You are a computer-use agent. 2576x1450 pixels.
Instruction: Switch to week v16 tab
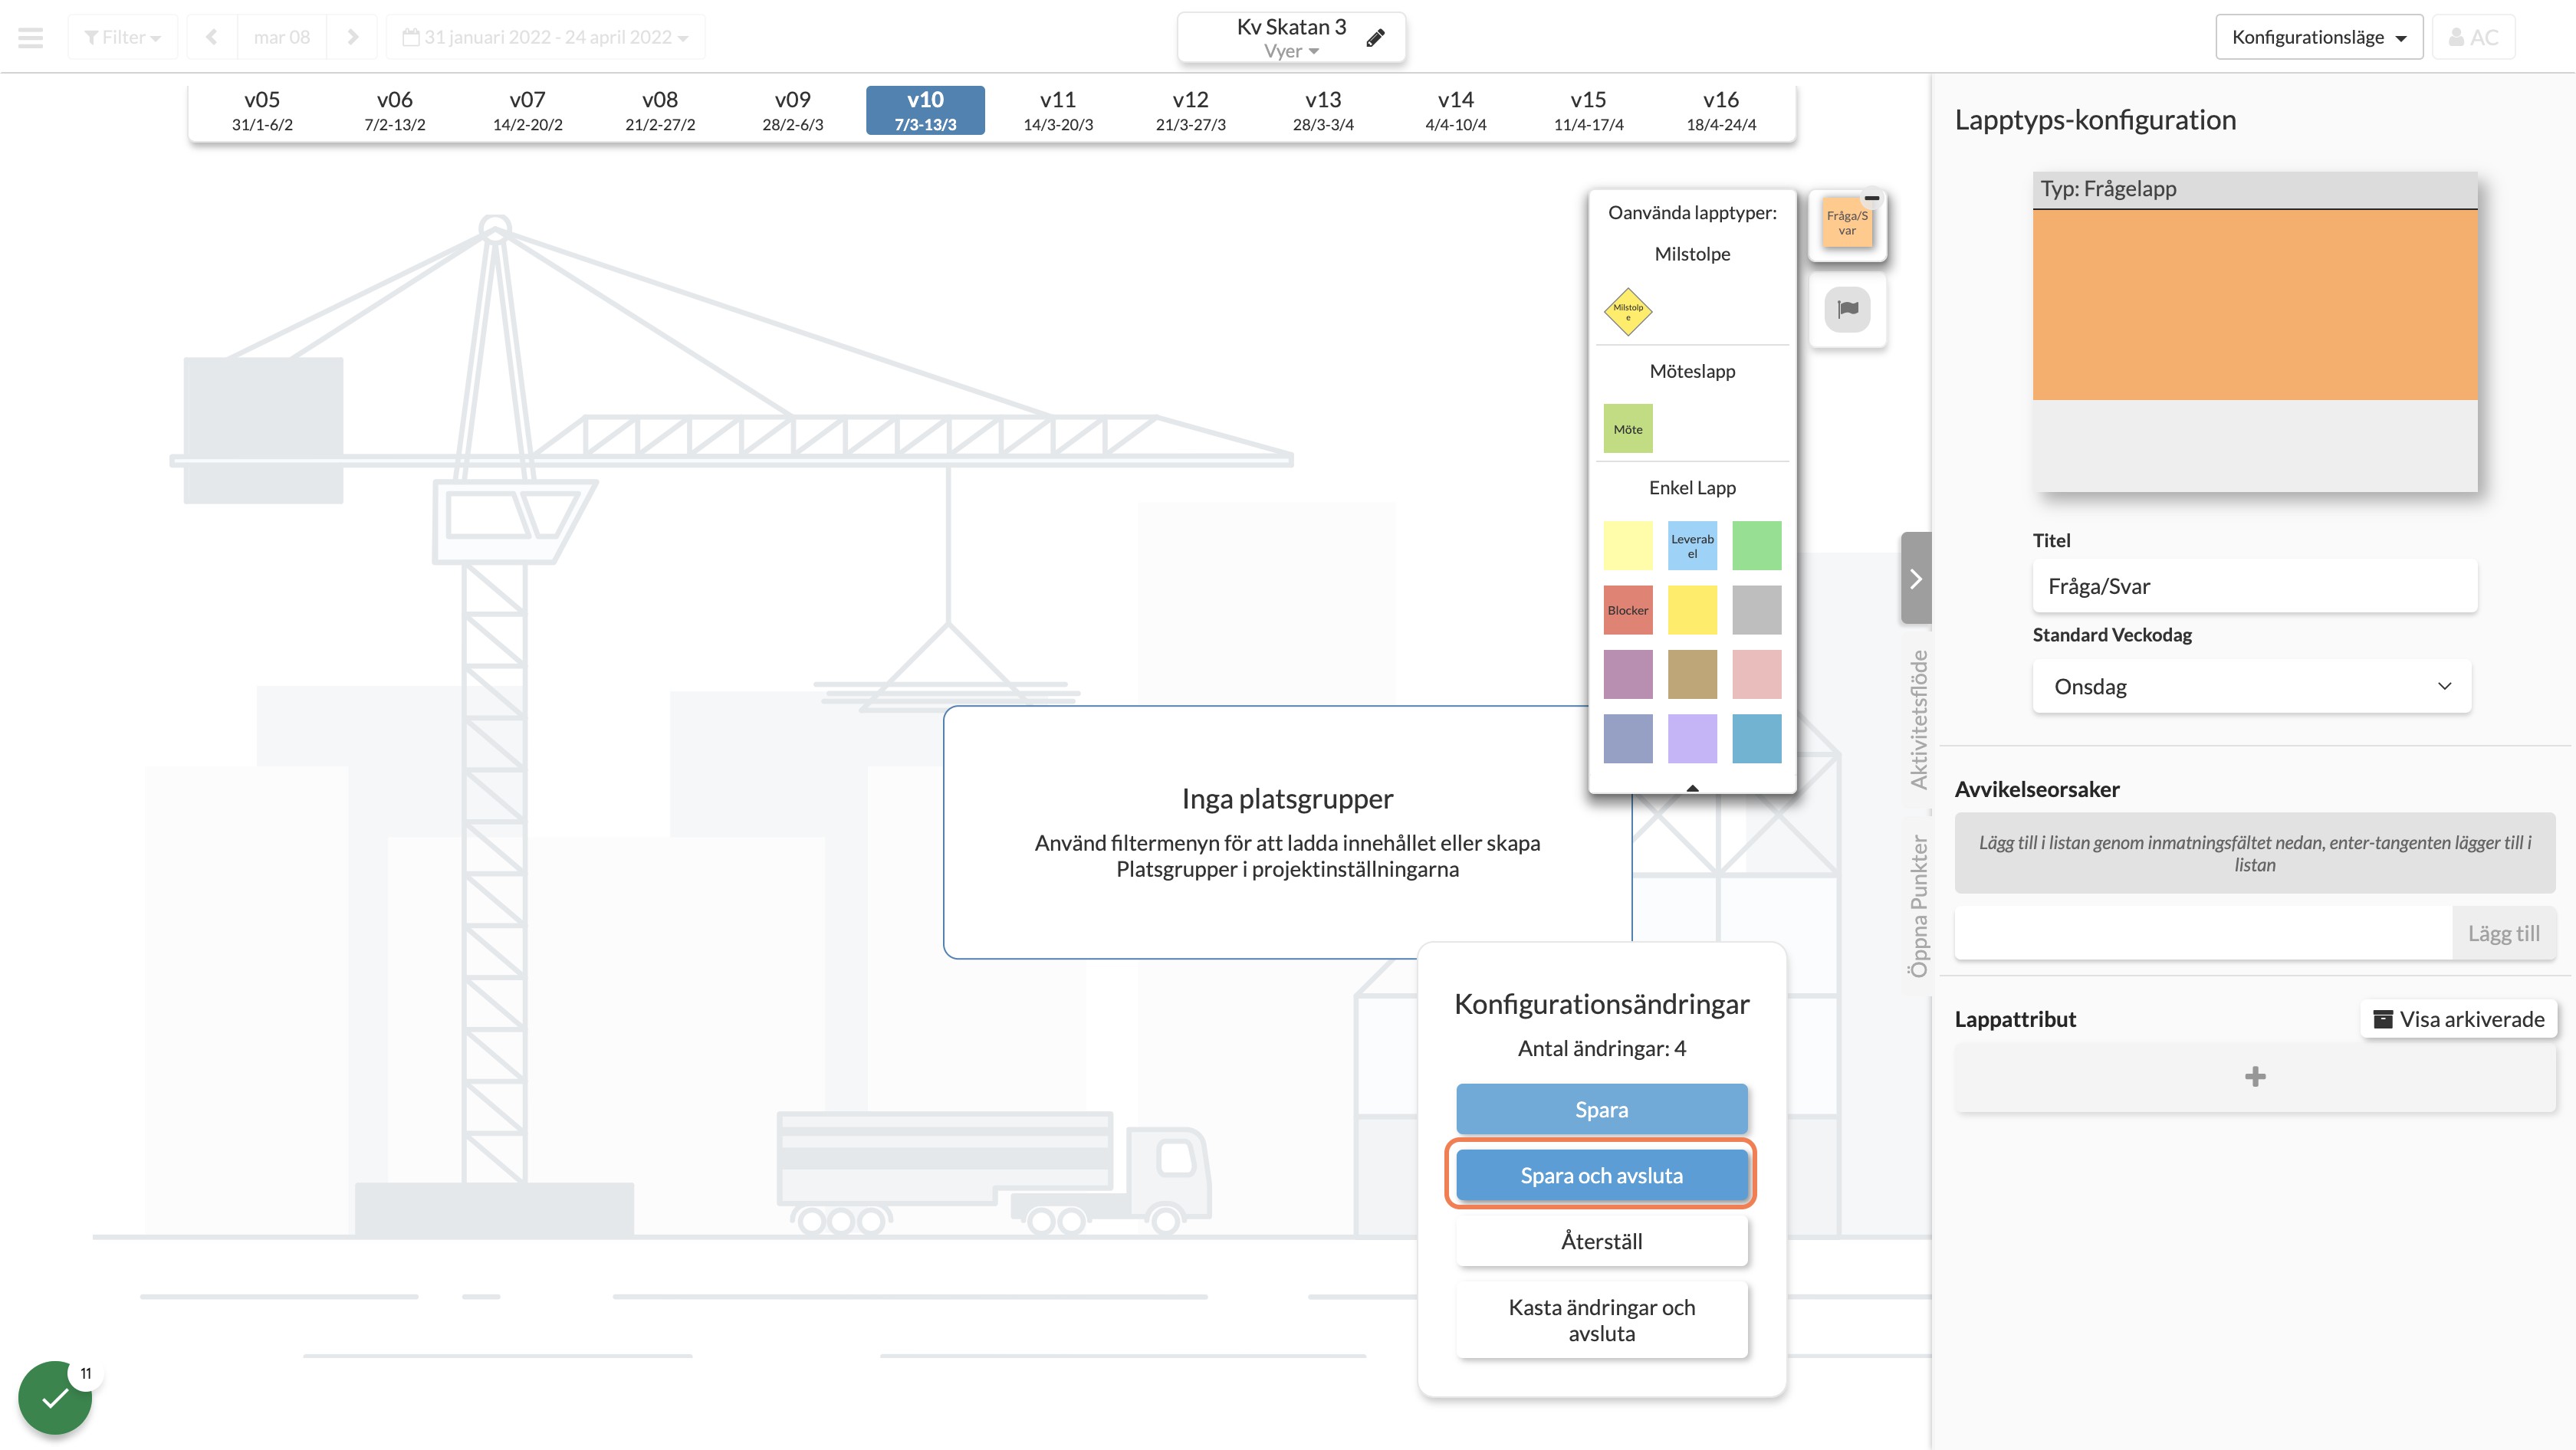pos(1721,110)
